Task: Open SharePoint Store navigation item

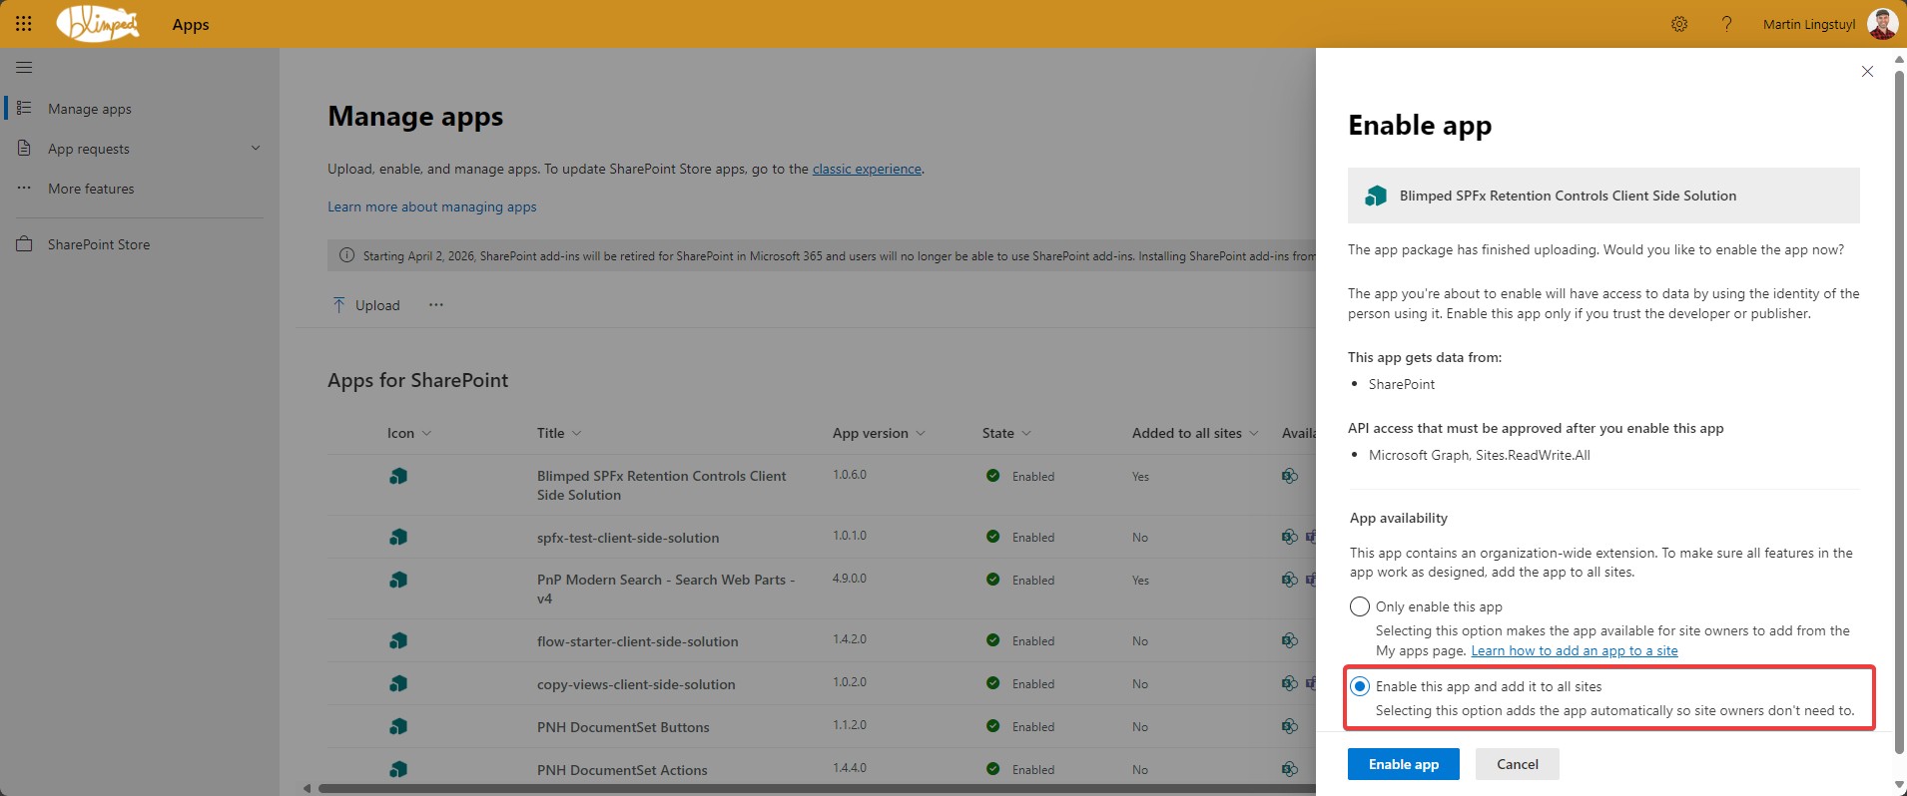Action: [x=99, y=244]
